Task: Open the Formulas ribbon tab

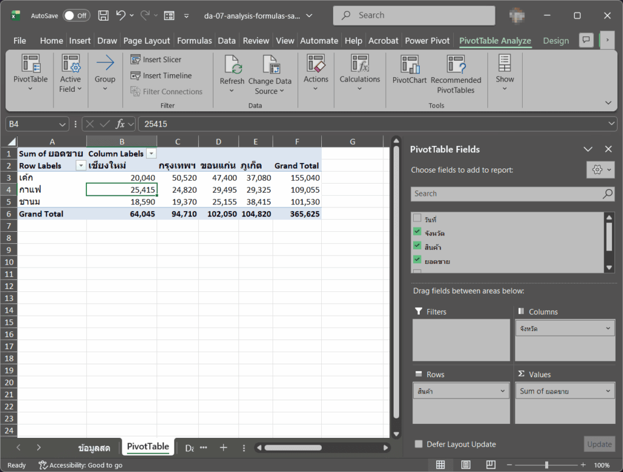Action: click(194, 41)
